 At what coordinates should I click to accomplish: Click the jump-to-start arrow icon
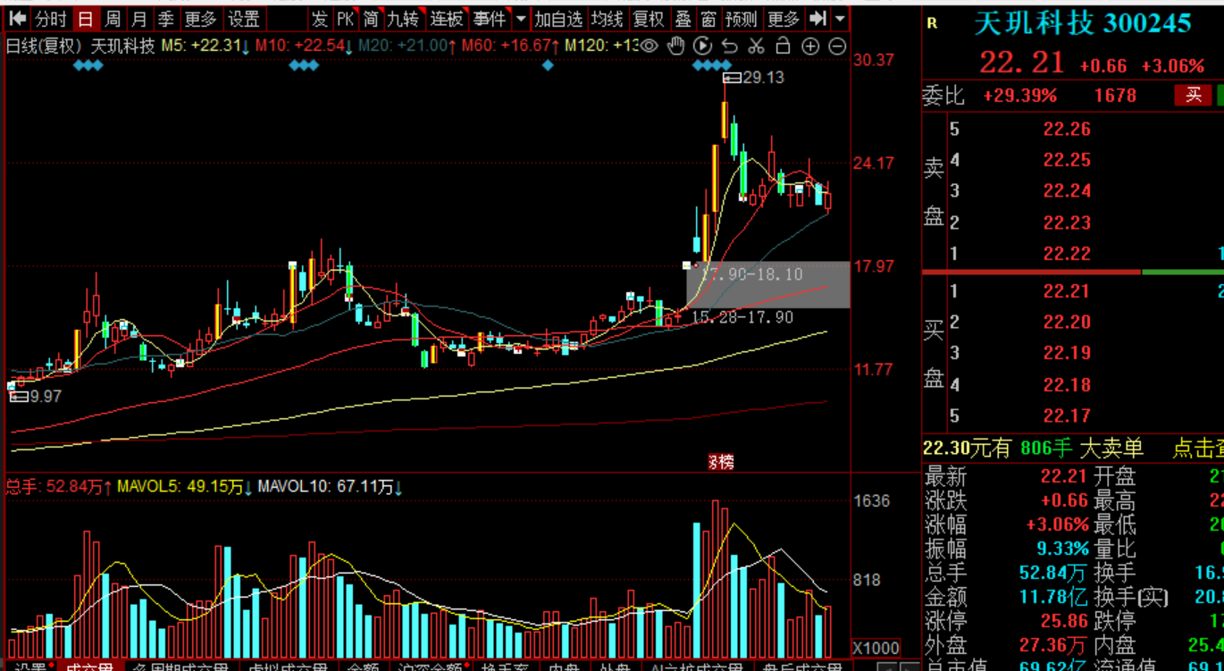pos(17,19)
